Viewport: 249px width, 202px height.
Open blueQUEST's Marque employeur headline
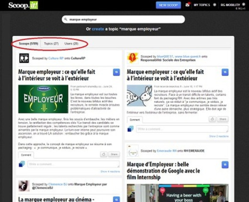[165, 75]
